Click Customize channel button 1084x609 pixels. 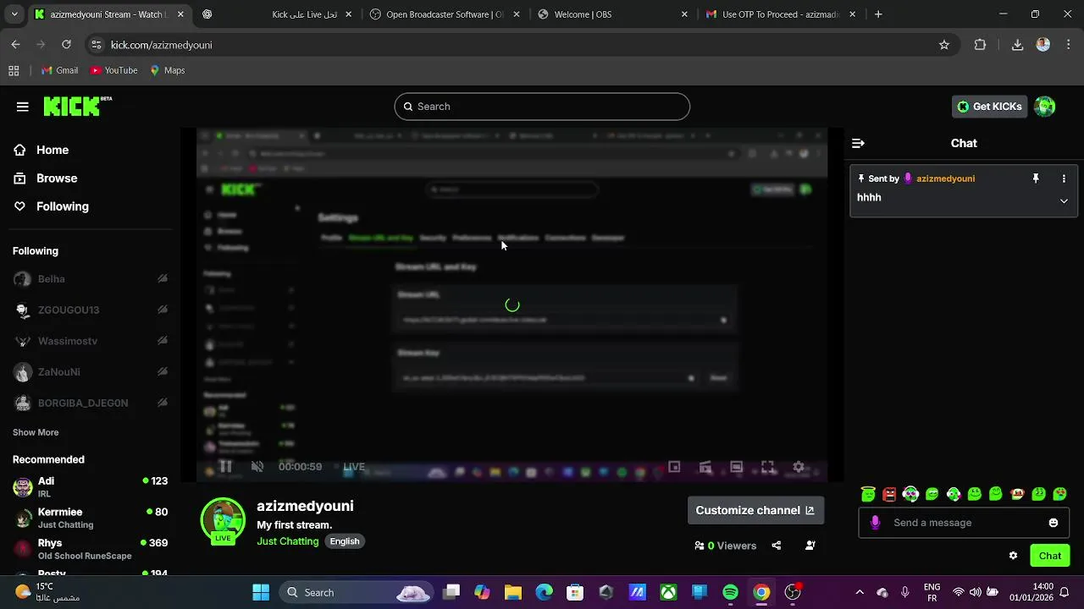coord(755,510)
